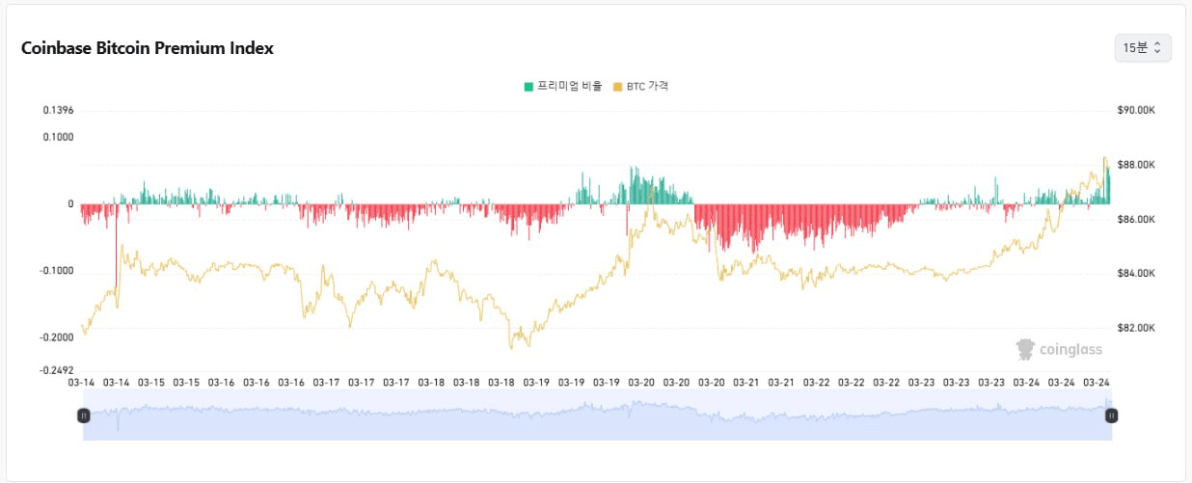Click the 0.1000 left axis label
Image resolution: width=1192 pixels, height=483 pixels.
[x=58, y=137]
